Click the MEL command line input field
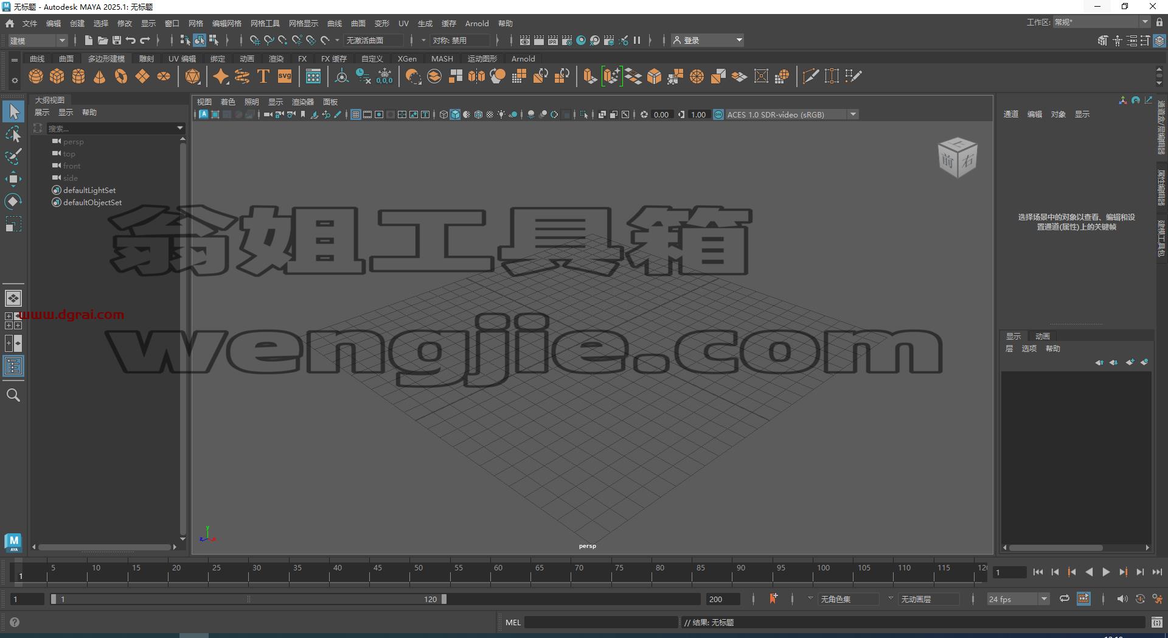This screenshot has width=1168, height=638. coord(601,622)
